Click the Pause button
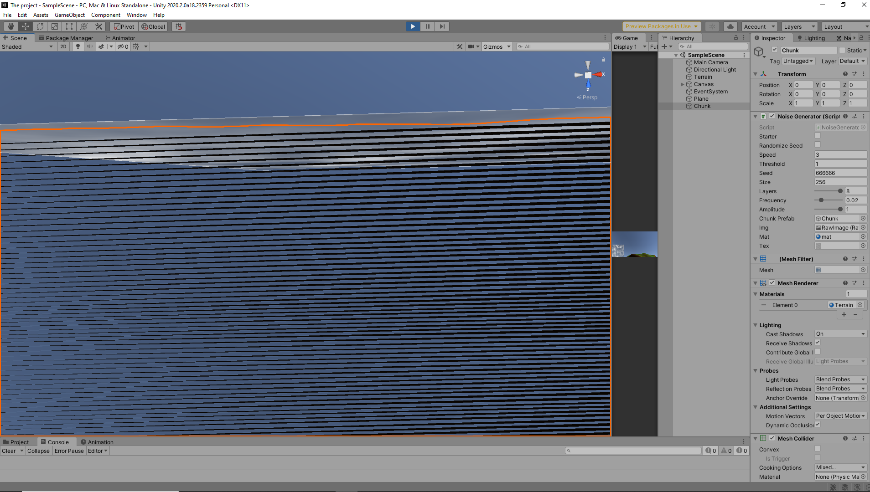Image resolution: width=870 pixels, height=492 pixels. pyautogui.click(x=427, y=26)
